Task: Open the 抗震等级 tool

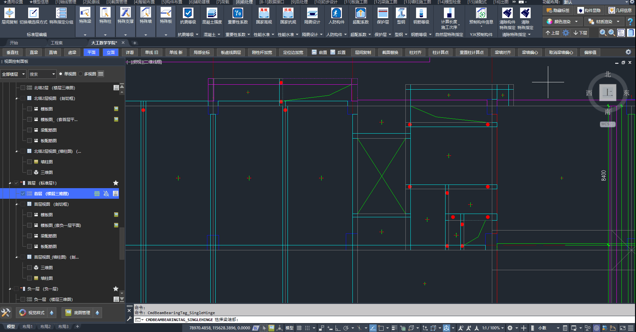Action: [188, 13]
